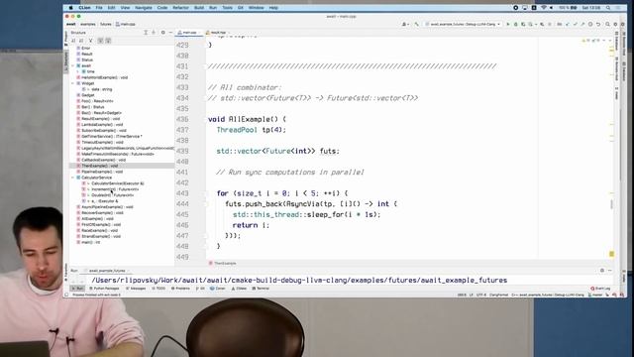Toggle the filter icon in Structure toolbar
Viewport: 634px width, 357px height.
point(90,41)
